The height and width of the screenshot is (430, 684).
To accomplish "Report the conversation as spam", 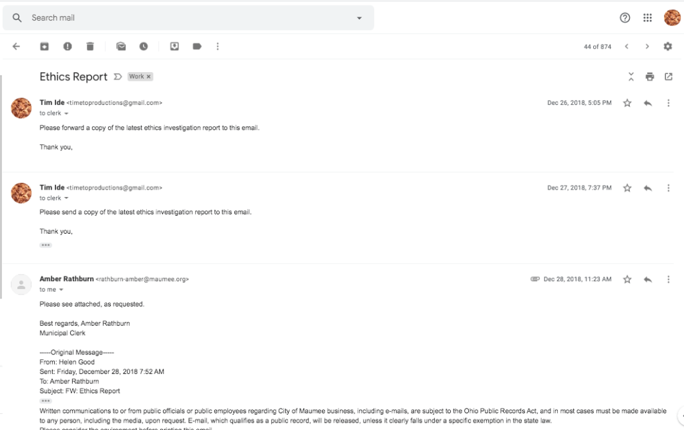I will pos(67,46).
